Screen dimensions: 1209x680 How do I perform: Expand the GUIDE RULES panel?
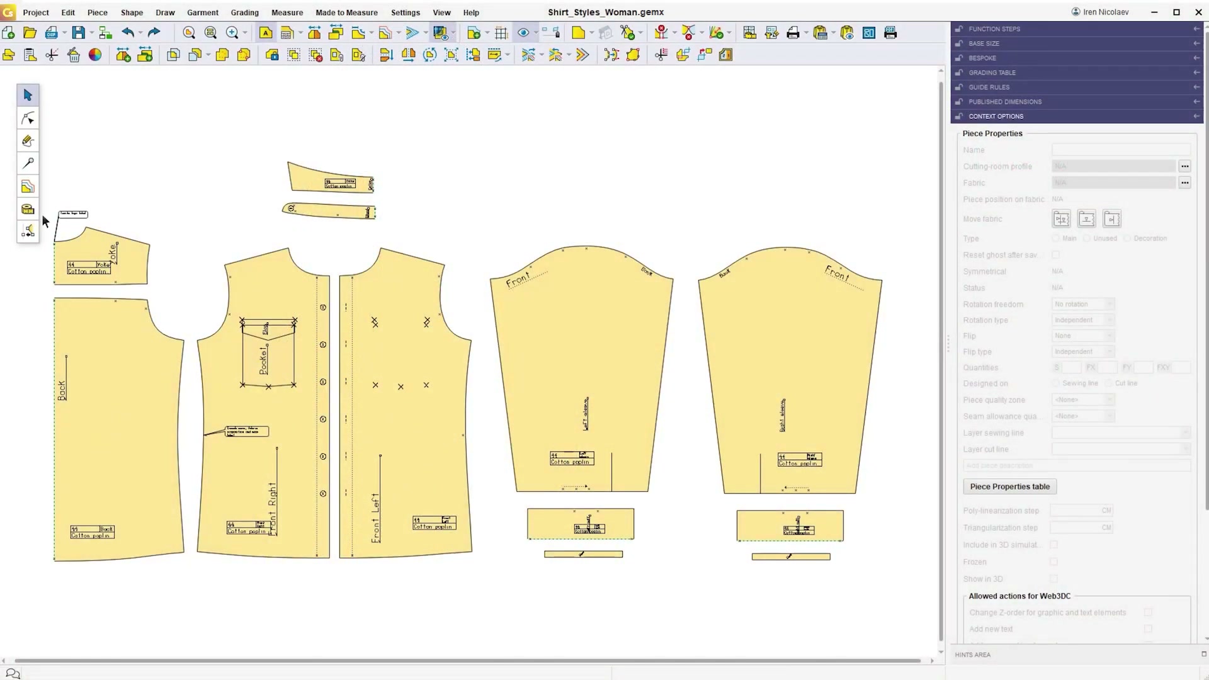point(1077,87)
